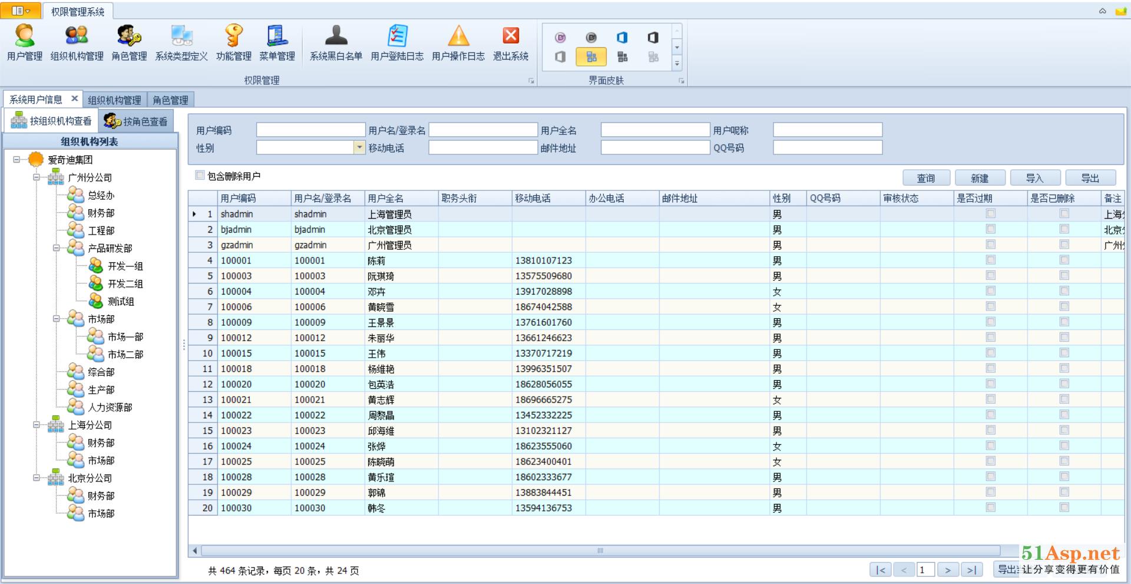Click the horizontal scrollbar under the user grid
The image size is (1131, 584).
tap(600, 551)
